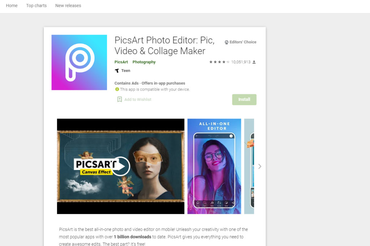Click the 10,051,913 ratings count

click(x=241, y=62)
